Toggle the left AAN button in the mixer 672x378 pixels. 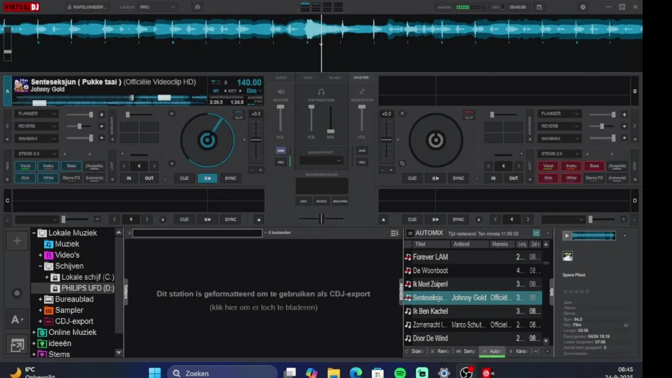click(281, 151)
